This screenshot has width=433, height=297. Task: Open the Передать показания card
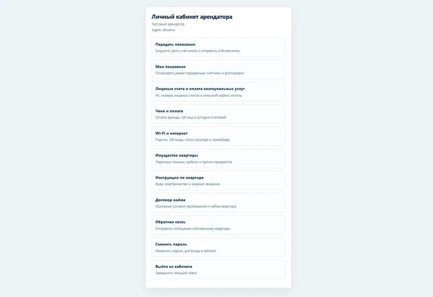[218, 47]
